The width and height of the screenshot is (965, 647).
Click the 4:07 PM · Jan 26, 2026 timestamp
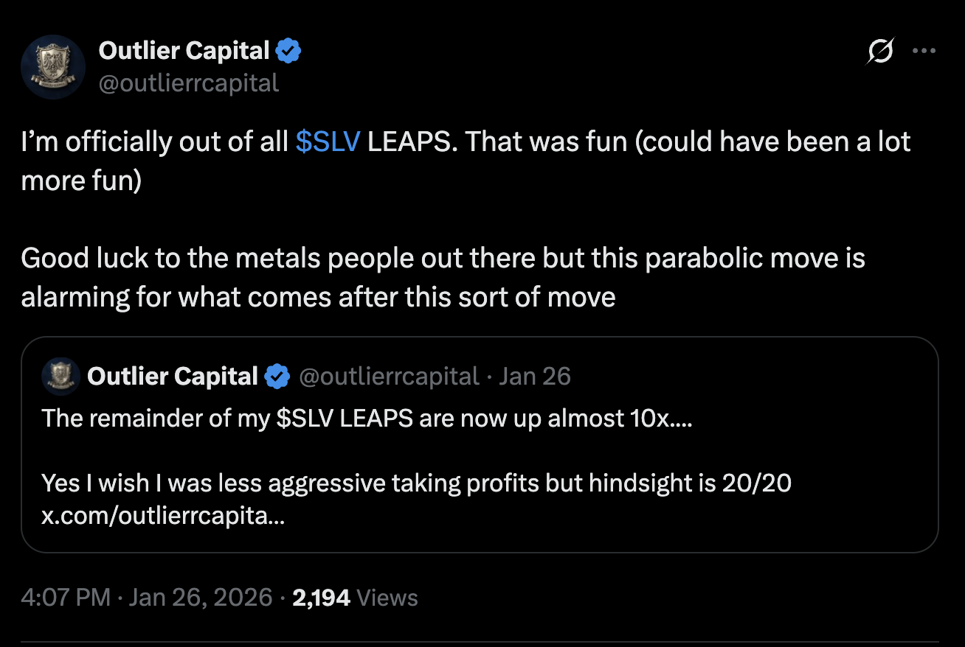(147, 597)
